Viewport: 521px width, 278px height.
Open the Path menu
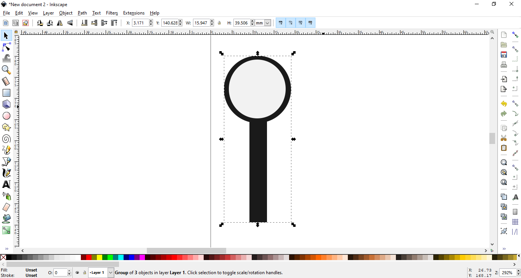pos(82,13)
